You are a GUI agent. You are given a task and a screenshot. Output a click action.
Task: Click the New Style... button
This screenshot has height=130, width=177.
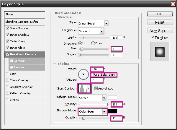point(160,30)
